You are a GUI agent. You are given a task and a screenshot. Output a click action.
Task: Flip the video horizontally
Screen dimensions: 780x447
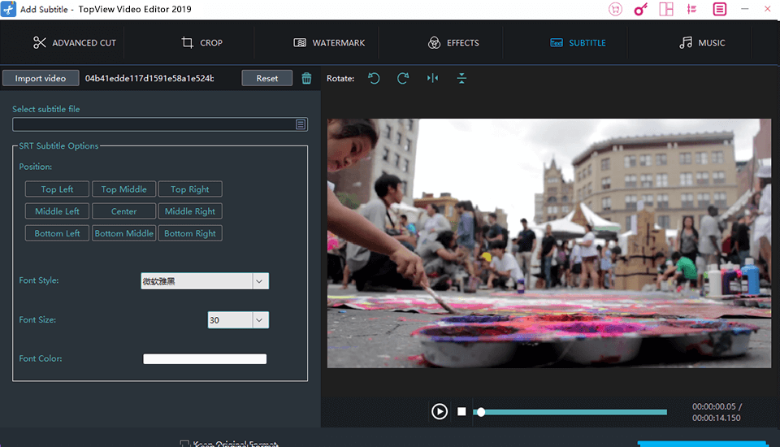click(432, 79)
